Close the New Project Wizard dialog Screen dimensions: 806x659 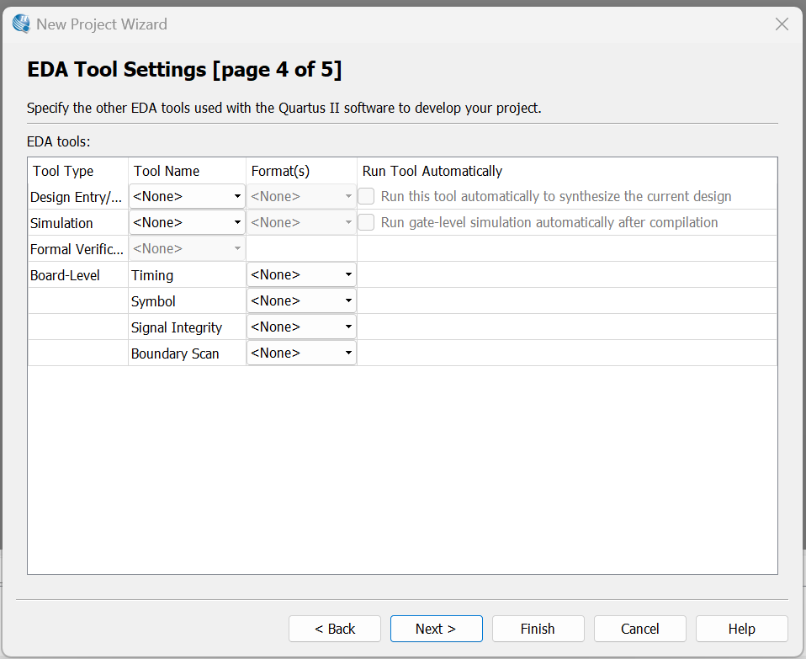click(782, 24)
